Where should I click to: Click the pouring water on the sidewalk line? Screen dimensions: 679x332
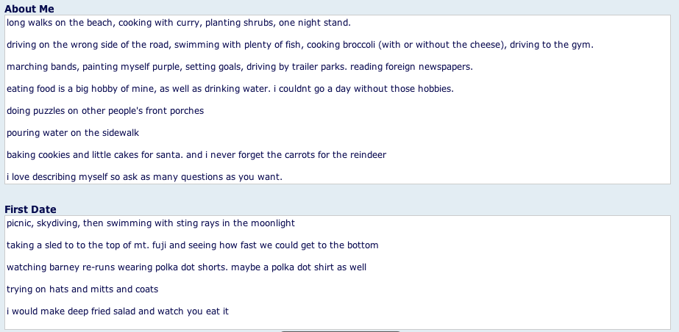tap(73, 133)
